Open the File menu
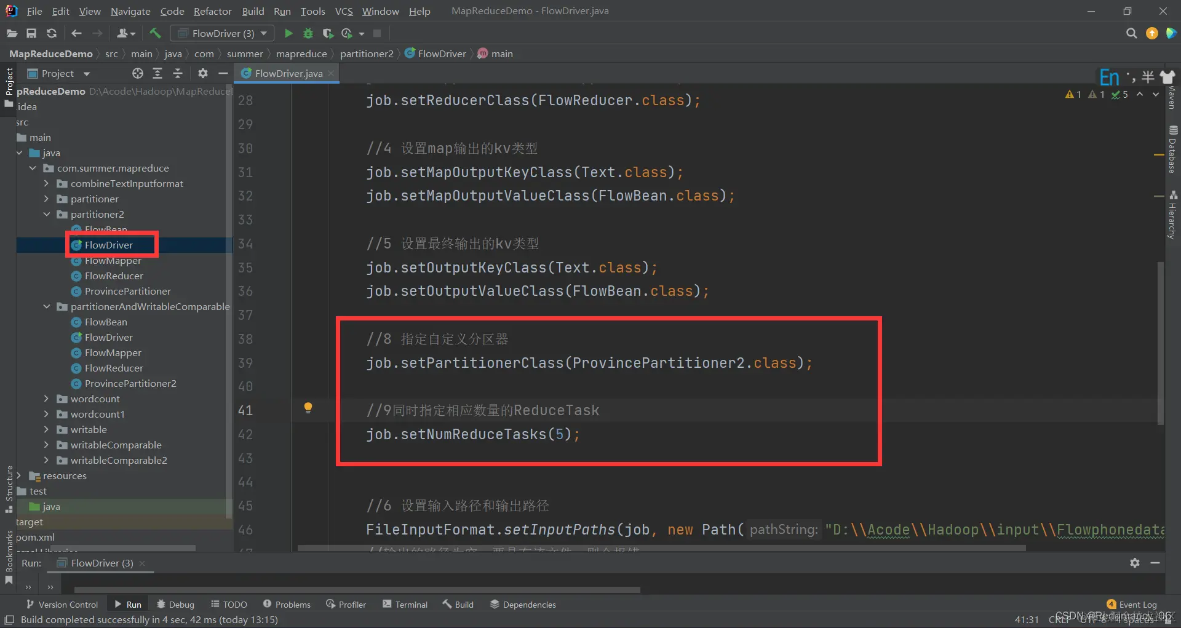The width and height of the screenshot is (1181, 628). (x=34, y=11)
